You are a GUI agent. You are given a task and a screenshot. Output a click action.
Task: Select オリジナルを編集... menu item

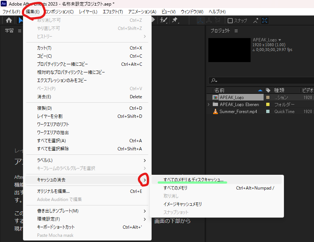click(87, 191)
